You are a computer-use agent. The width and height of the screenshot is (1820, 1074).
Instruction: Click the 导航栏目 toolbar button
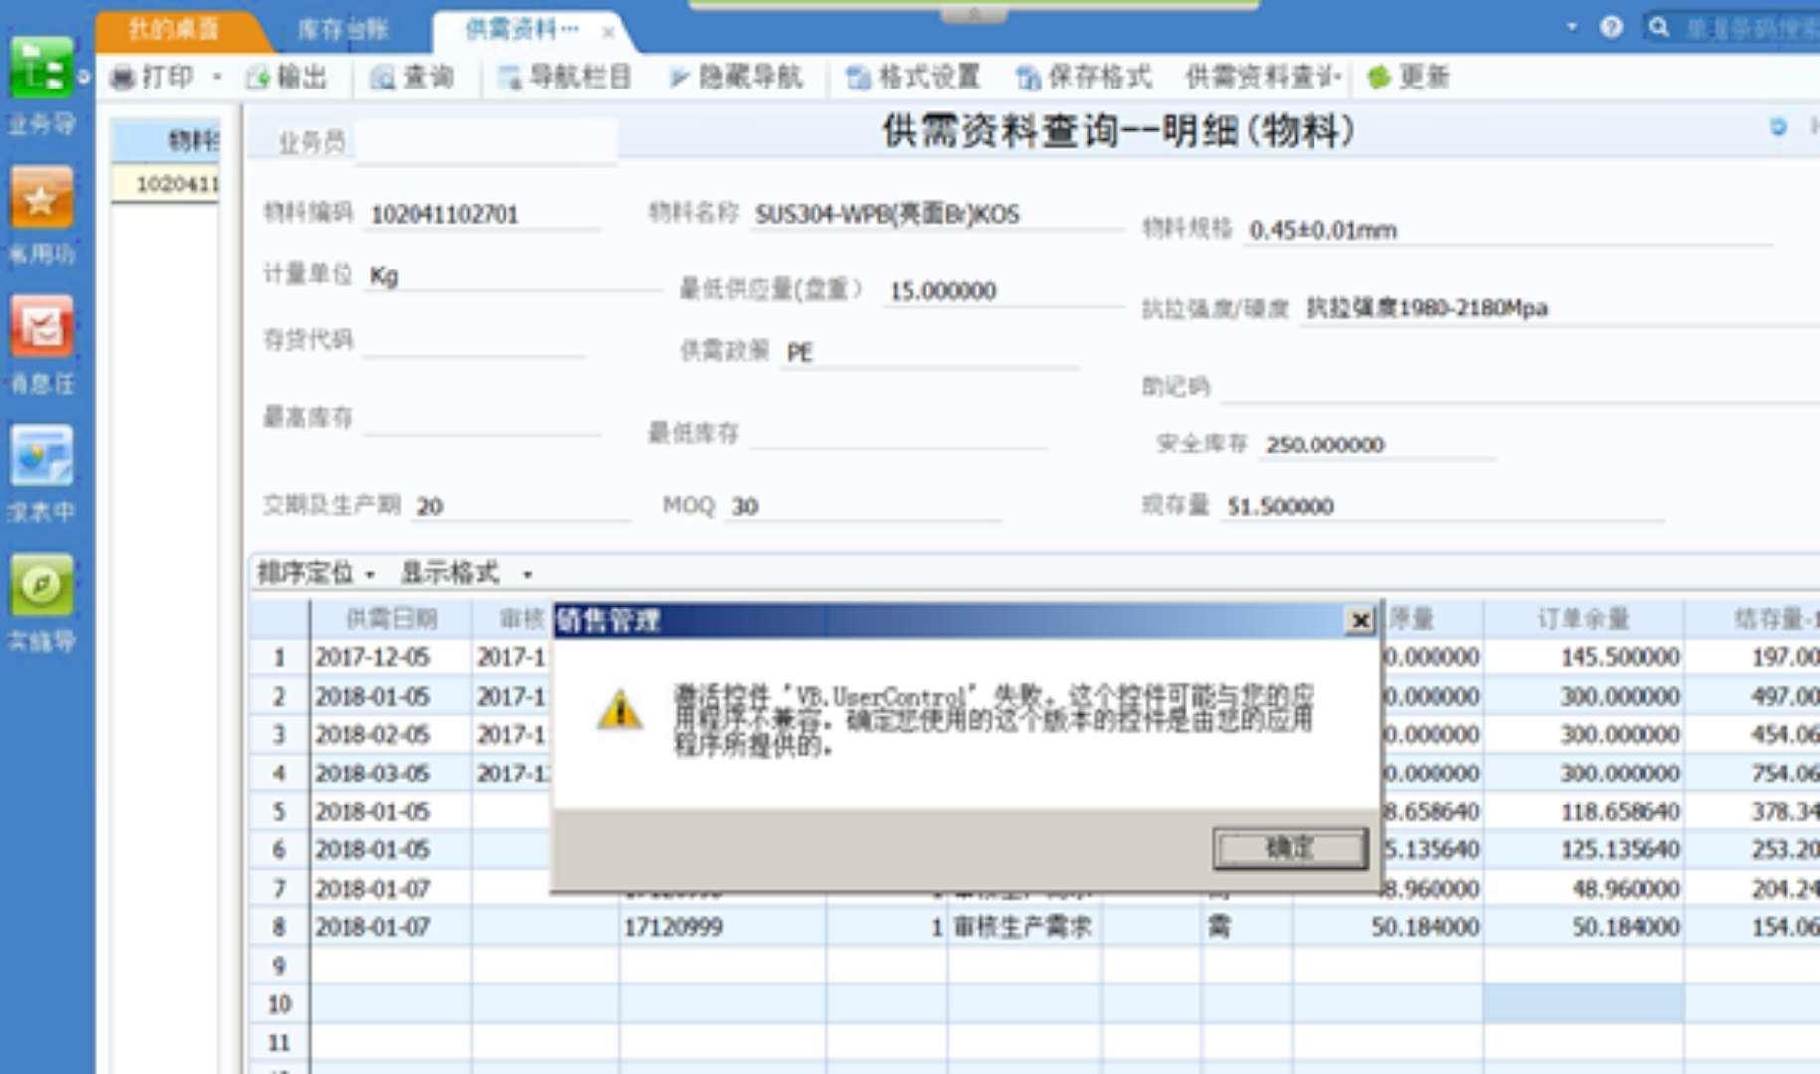565,78
